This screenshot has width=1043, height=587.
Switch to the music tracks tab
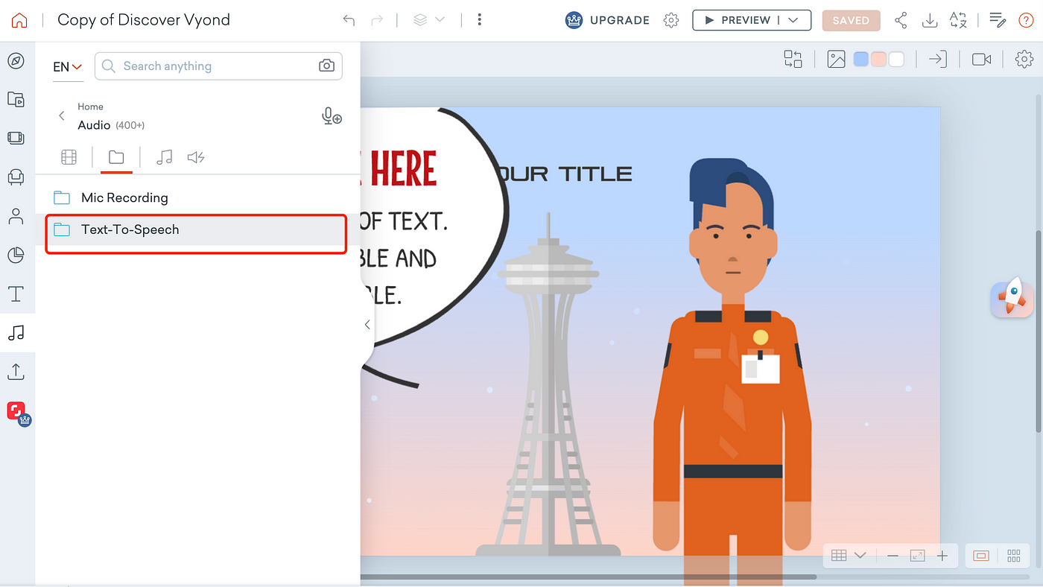pos(164,157)
